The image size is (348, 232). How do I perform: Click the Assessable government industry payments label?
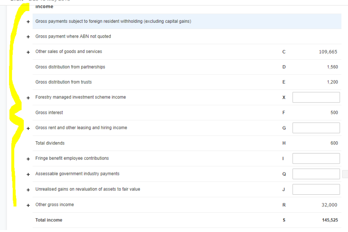tap(78, 174)
